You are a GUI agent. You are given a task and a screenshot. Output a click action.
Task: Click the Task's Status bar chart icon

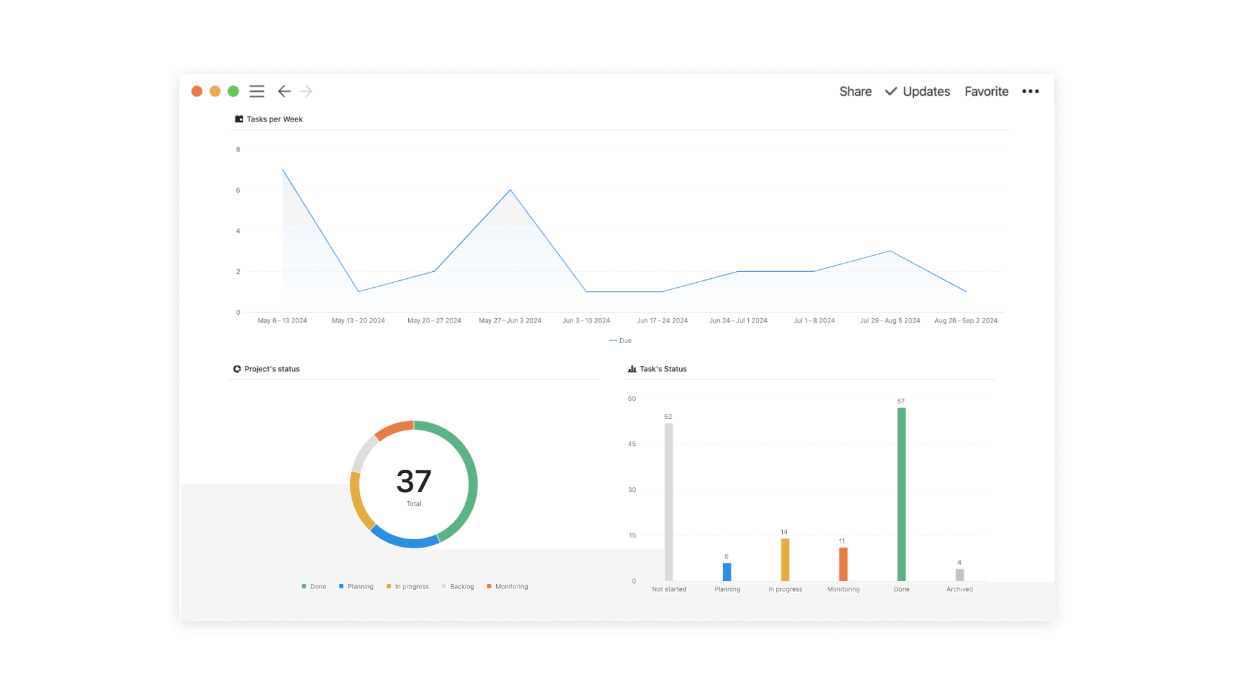(x=632, y=369)
